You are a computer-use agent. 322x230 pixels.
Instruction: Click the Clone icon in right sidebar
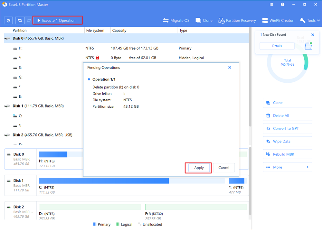(x=268, y=103)
